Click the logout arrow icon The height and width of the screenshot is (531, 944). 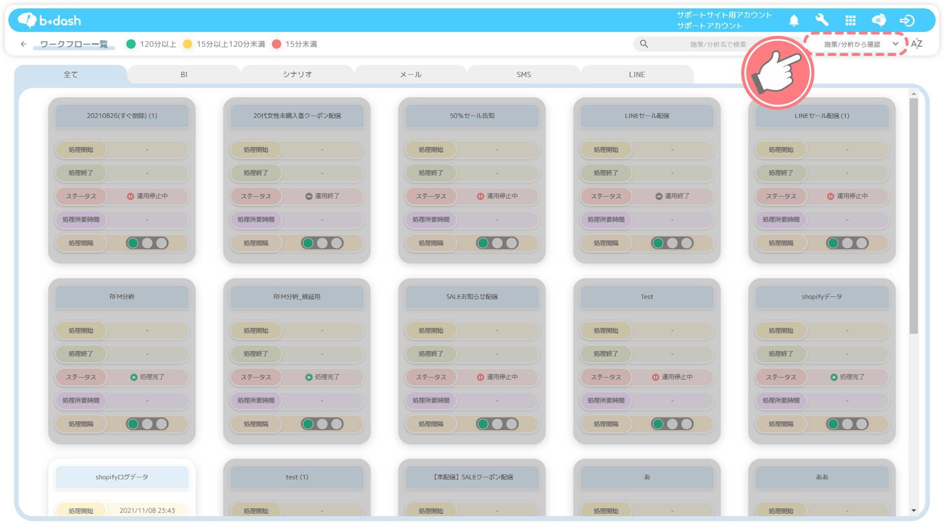click(907, 20)
